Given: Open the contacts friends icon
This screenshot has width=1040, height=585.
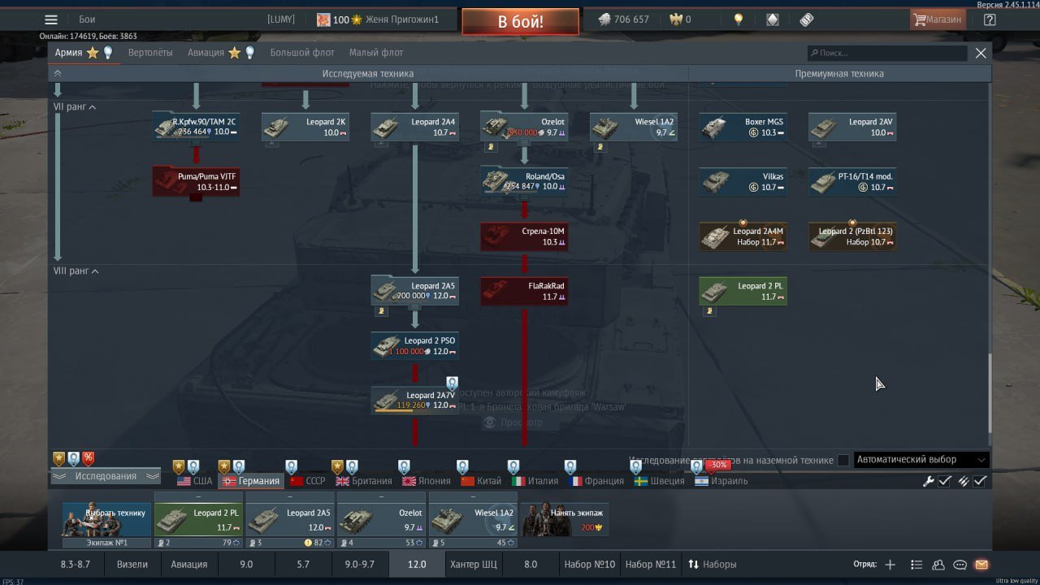Looking at the screenshot, I should point(938,565).
